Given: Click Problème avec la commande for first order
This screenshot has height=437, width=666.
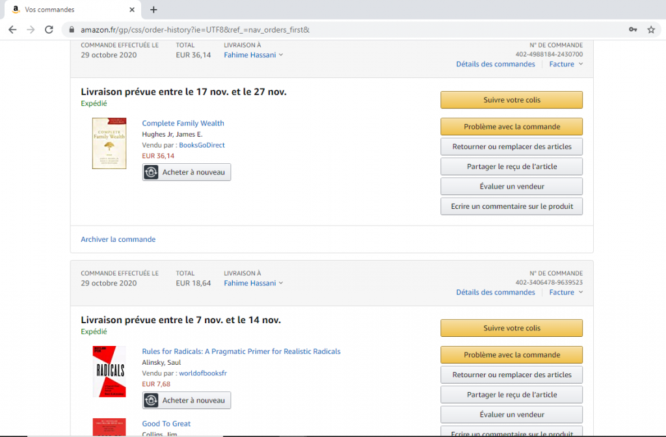Looking at the screenshot, I should (511, 127).
